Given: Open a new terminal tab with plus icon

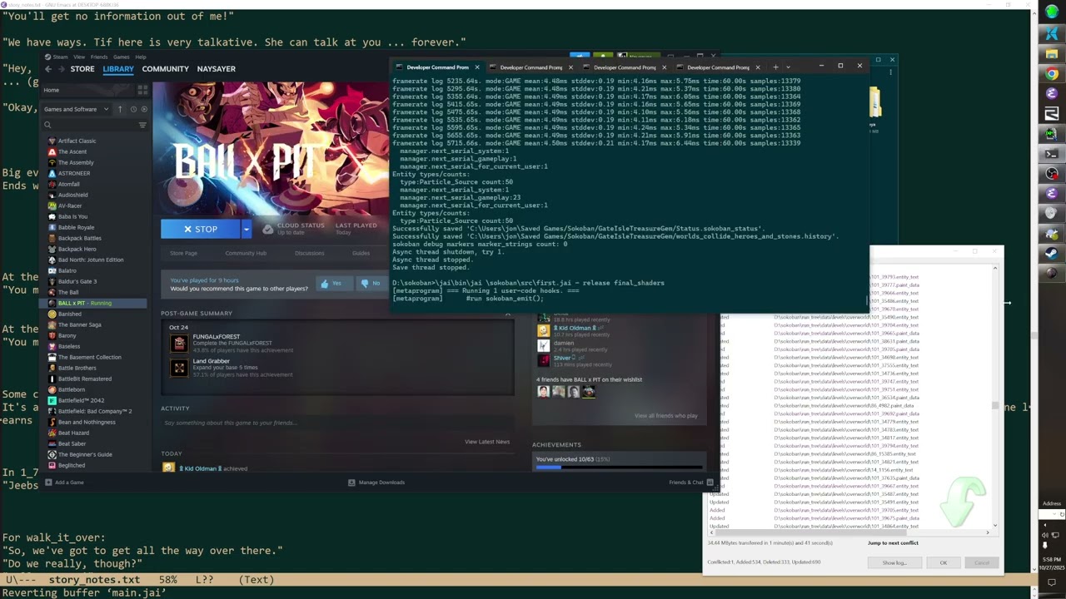Looking at the screenshot, I should [x=775, y=67].
